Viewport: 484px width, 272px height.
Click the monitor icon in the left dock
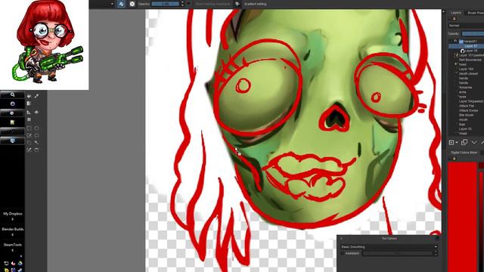(x=12, y=141)
